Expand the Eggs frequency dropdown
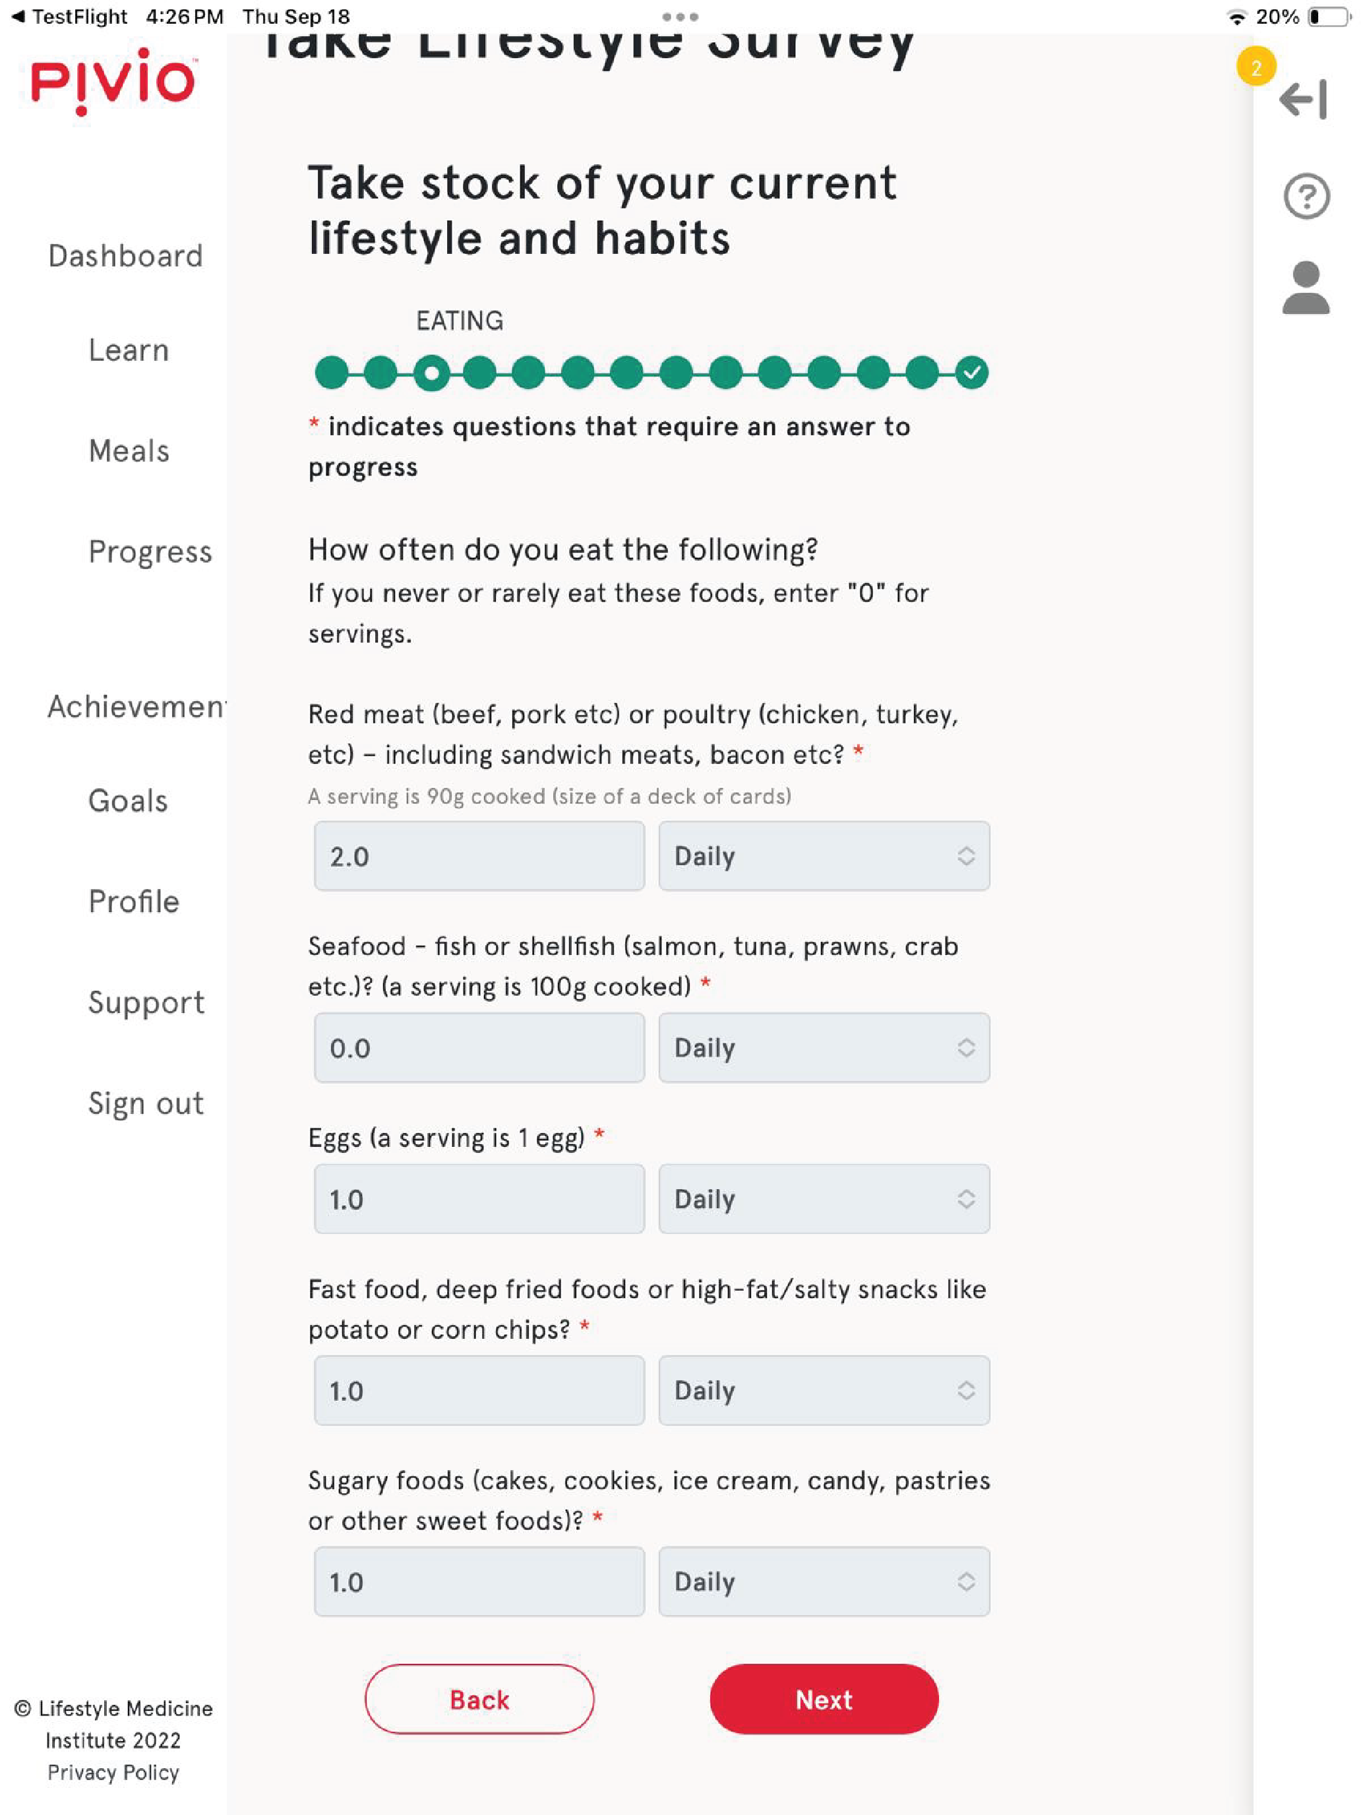Viewport: 1361px width, 1815px height. [824, 1199]
